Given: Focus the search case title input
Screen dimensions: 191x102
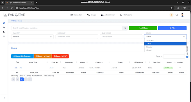Looking at the screenshot, I should point(67,28).
